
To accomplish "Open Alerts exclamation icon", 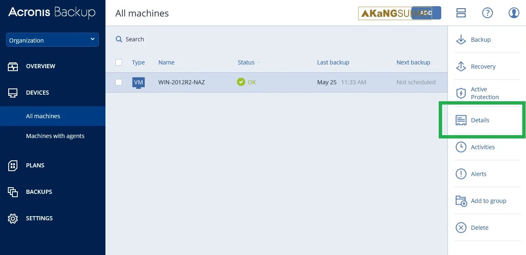I will click(461, 174).
